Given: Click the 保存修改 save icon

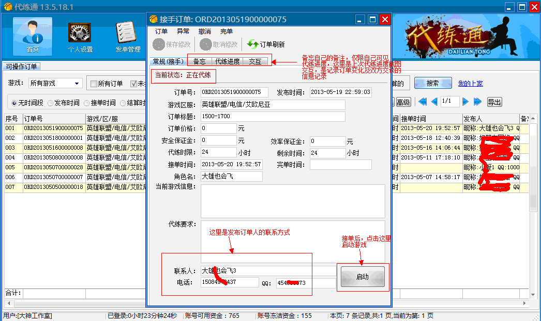Looking at the screenshot, I should (x=170, y=43).
